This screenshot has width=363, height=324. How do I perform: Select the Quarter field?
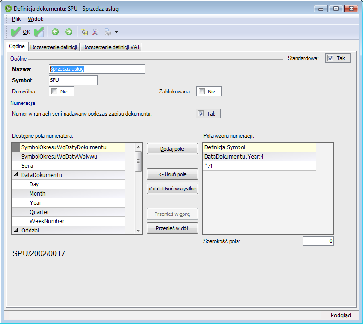pyautogui.click(x=68, y=212)
